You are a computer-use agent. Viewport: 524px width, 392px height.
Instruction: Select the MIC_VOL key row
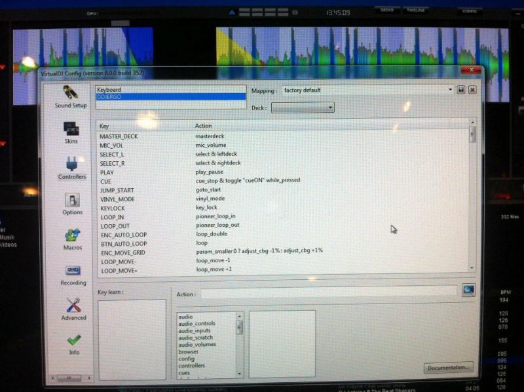[x=284, y=146]
